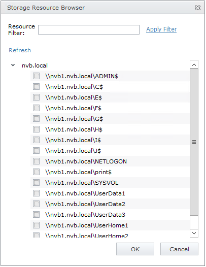
Task: Click the Resource Filter text field
Action: 89,29
